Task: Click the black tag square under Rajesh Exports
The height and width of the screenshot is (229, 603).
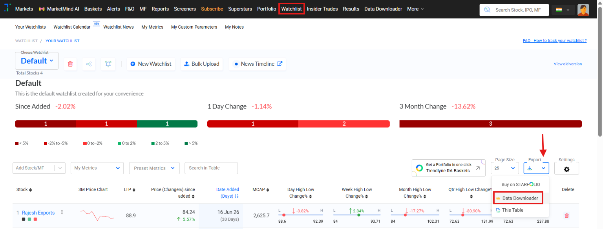Action: click(24, 219)
